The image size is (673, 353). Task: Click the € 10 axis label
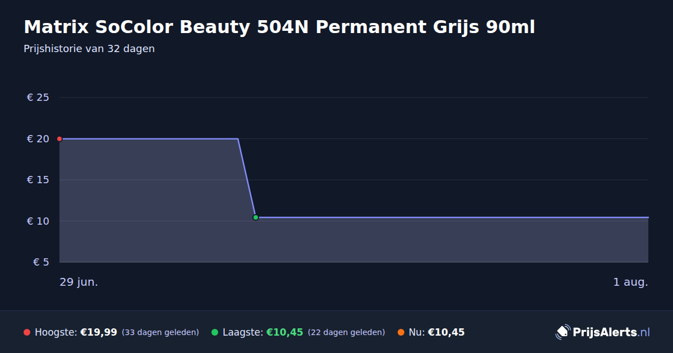(38, 221)
